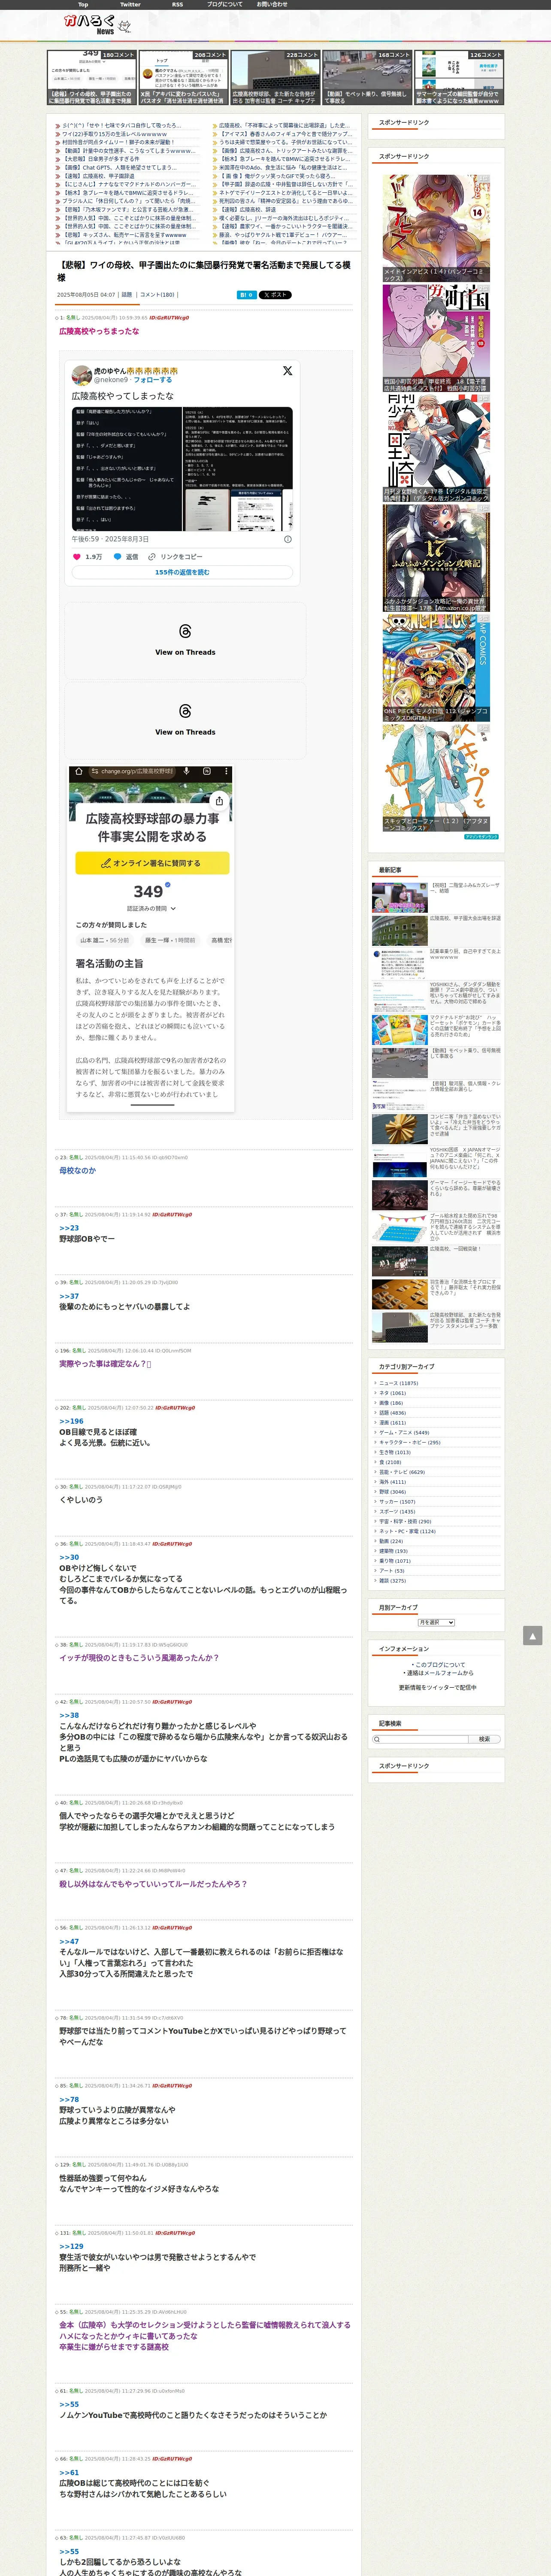Click the X logo in embedded tweet
551x2576 pixels.
[287, 371]
